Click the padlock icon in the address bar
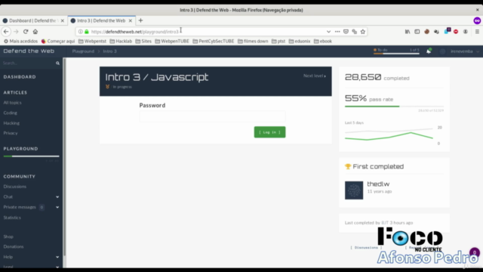Viewport: 483px width, 272px height. tap(87, 32)
